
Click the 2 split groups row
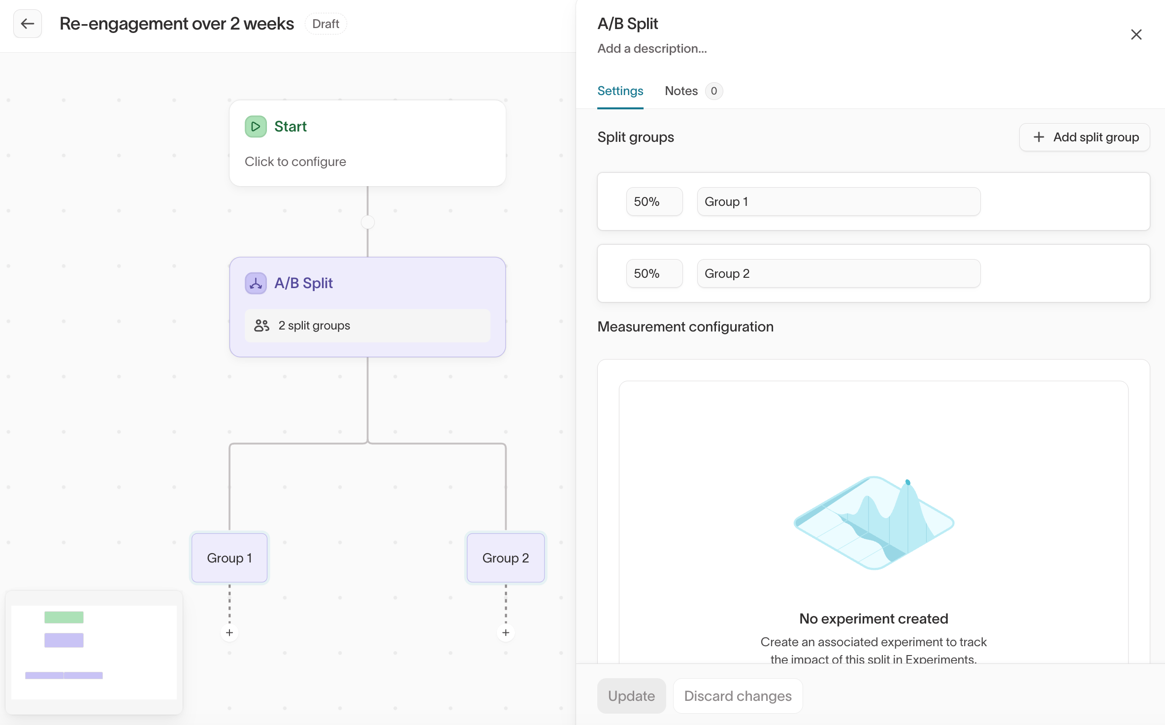(367, 326)
